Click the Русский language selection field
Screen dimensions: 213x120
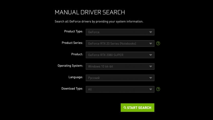tap(115, 78)
